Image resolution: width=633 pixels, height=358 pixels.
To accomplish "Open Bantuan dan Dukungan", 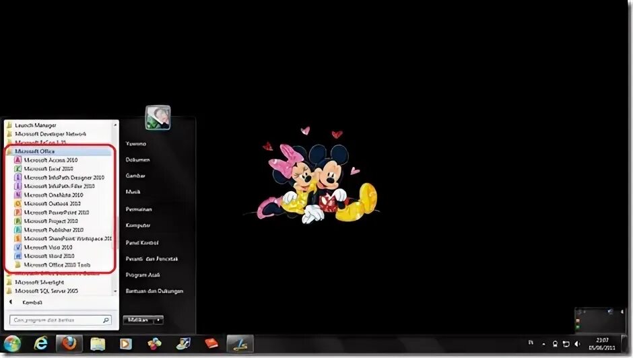I will tap(154, 291).
